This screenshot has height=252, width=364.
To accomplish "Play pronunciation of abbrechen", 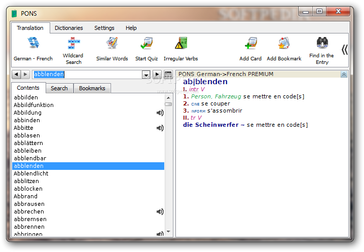I will (160, 211).
